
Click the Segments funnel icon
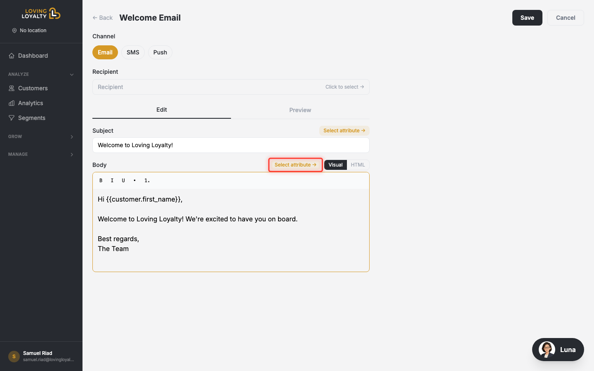[12, 118]
